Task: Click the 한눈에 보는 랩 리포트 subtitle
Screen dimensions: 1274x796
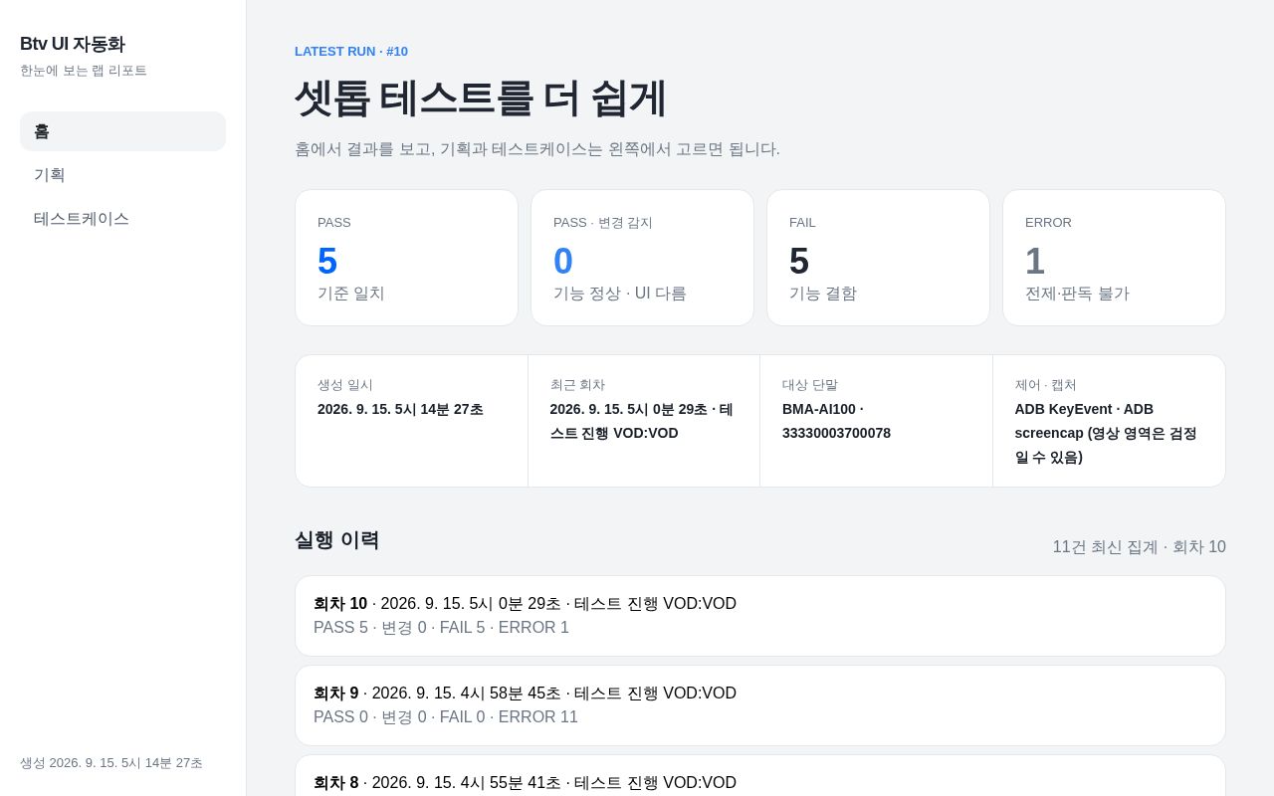Action: pyautogui.click(x=84, y=71)
